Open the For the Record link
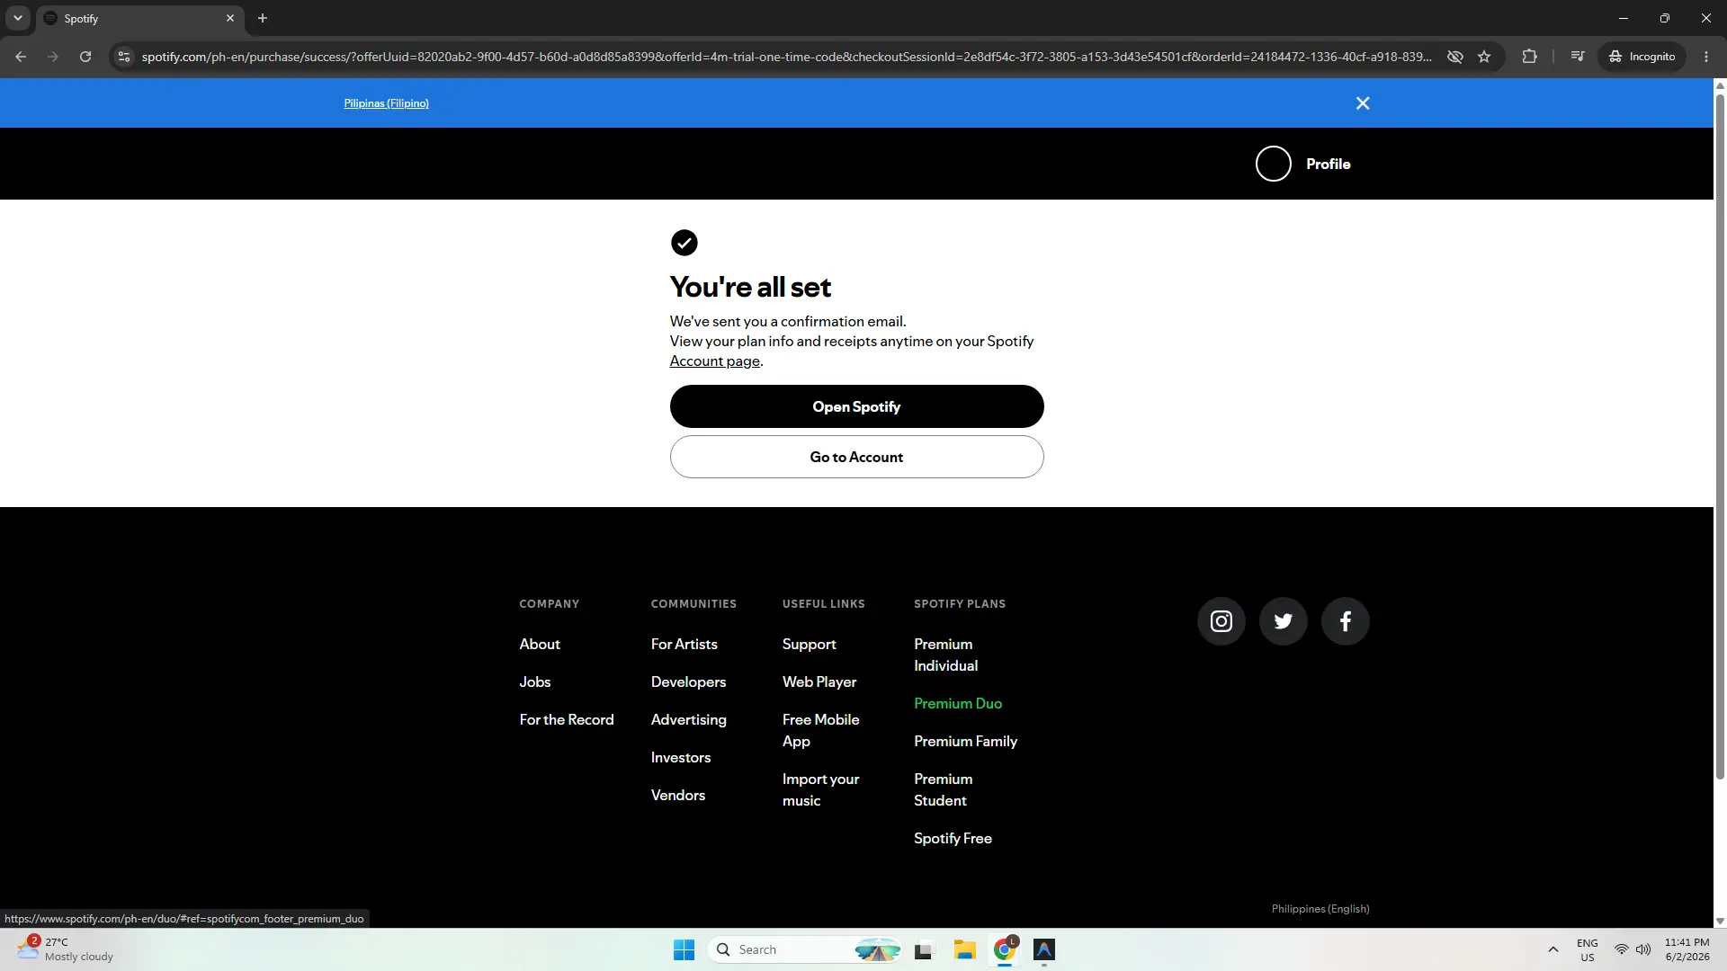This screenshot has width=1727, height=971. point(567,719)
